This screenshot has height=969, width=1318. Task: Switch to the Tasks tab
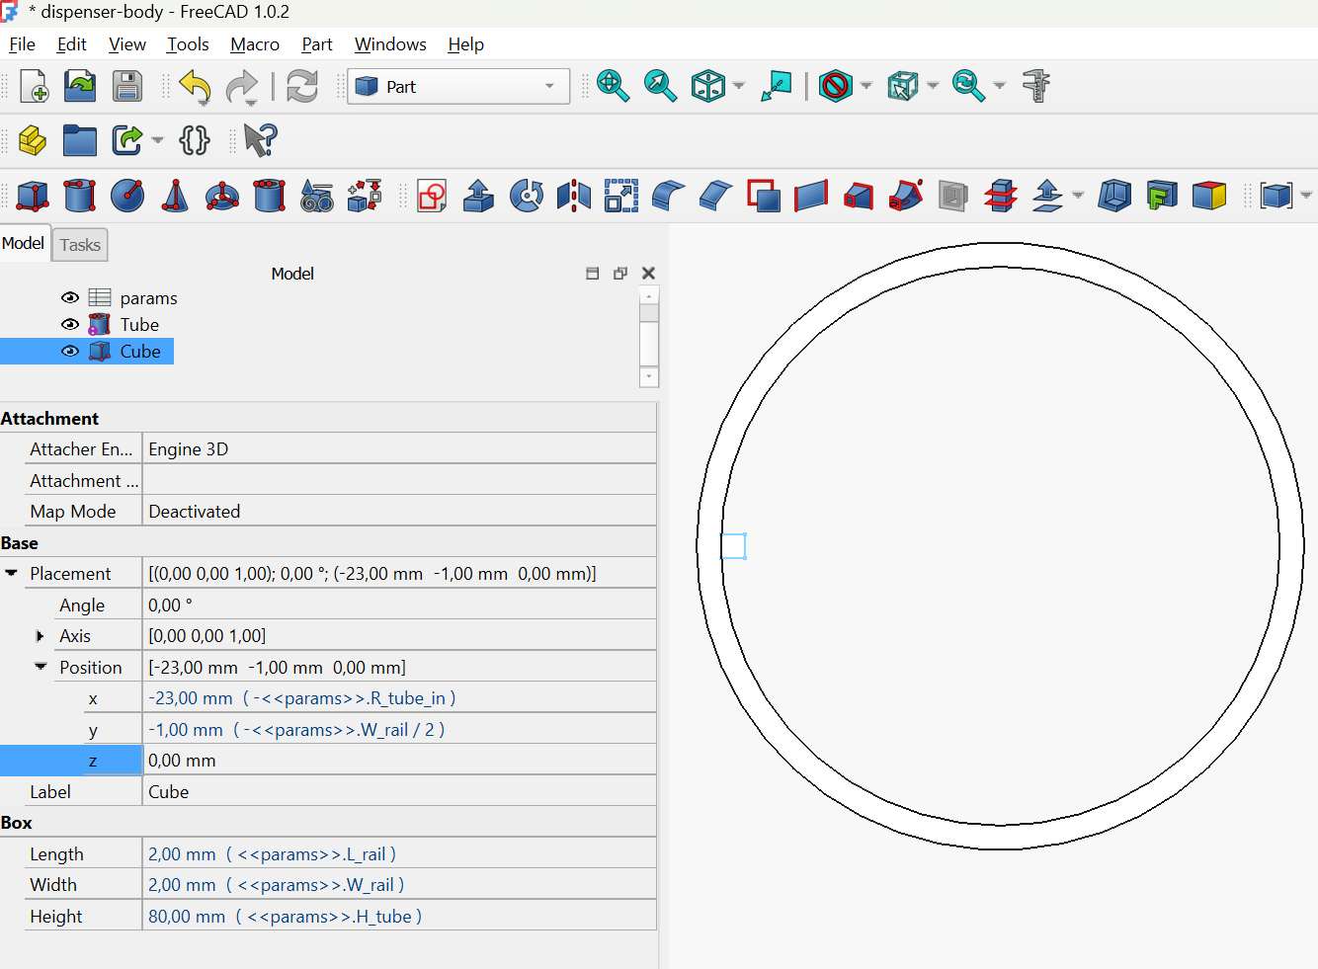coord(80,245)
